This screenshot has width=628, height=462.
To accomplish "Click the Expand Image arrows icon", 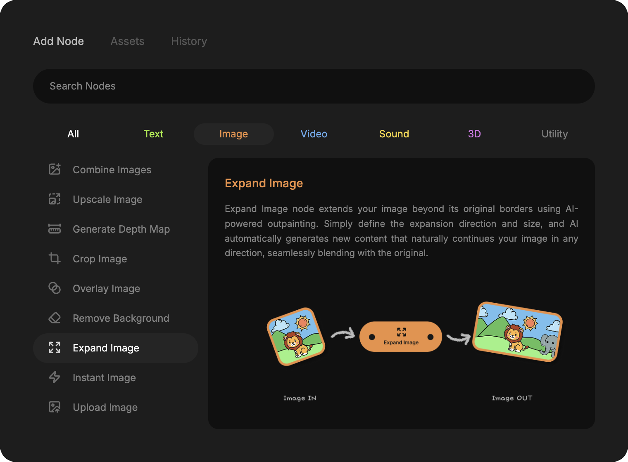I will tap(55, 348).
